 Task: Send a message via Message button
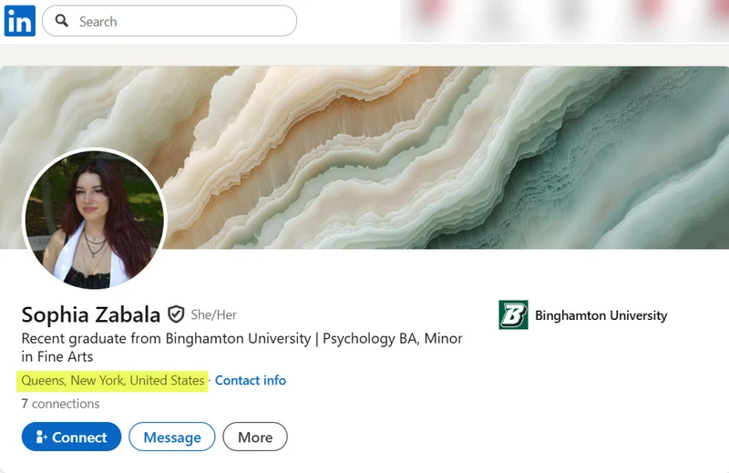[172, 437]
